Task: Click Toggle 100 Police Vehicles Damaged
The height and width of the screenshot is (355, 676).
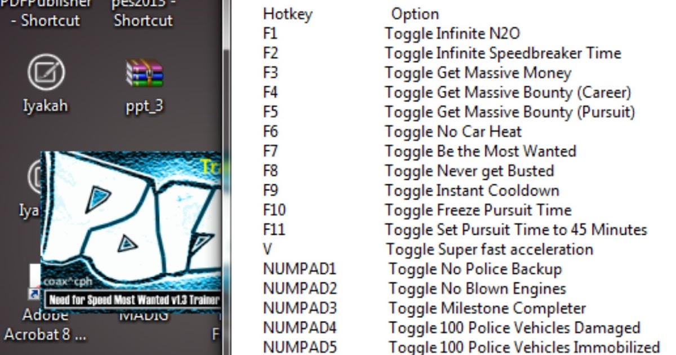Action: [x=514, y=328]
